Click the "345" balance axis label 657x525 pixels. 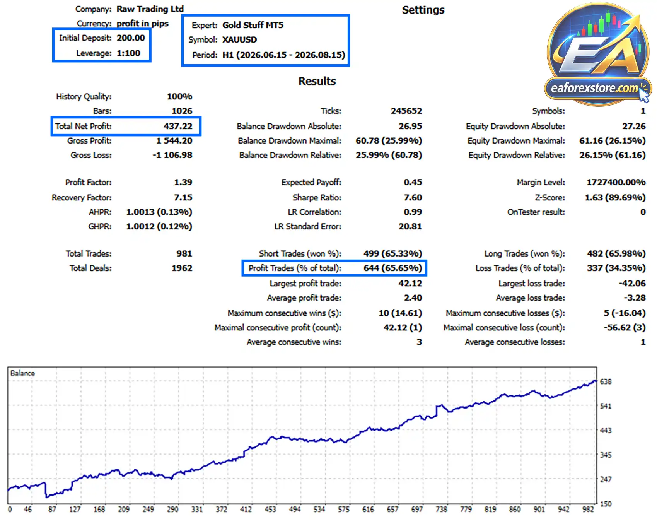point(606,455)
